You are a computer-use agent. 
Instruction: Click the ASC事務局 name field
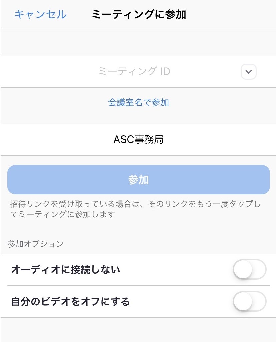[138, 140]
